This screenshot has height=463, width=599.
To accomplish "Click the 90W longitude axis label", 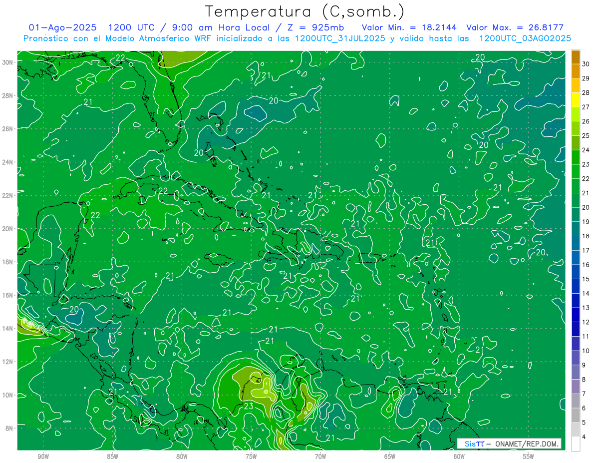I will [x=43, y=457].
